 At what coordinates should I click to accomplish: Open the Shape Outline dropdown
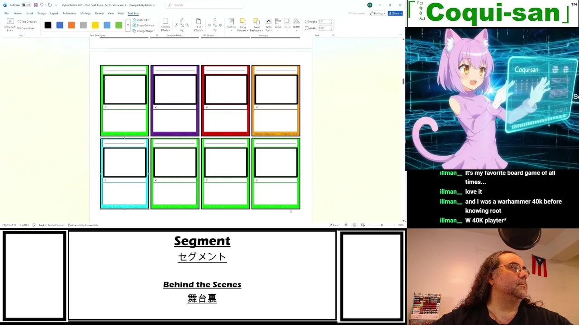[x=143, y=25]
